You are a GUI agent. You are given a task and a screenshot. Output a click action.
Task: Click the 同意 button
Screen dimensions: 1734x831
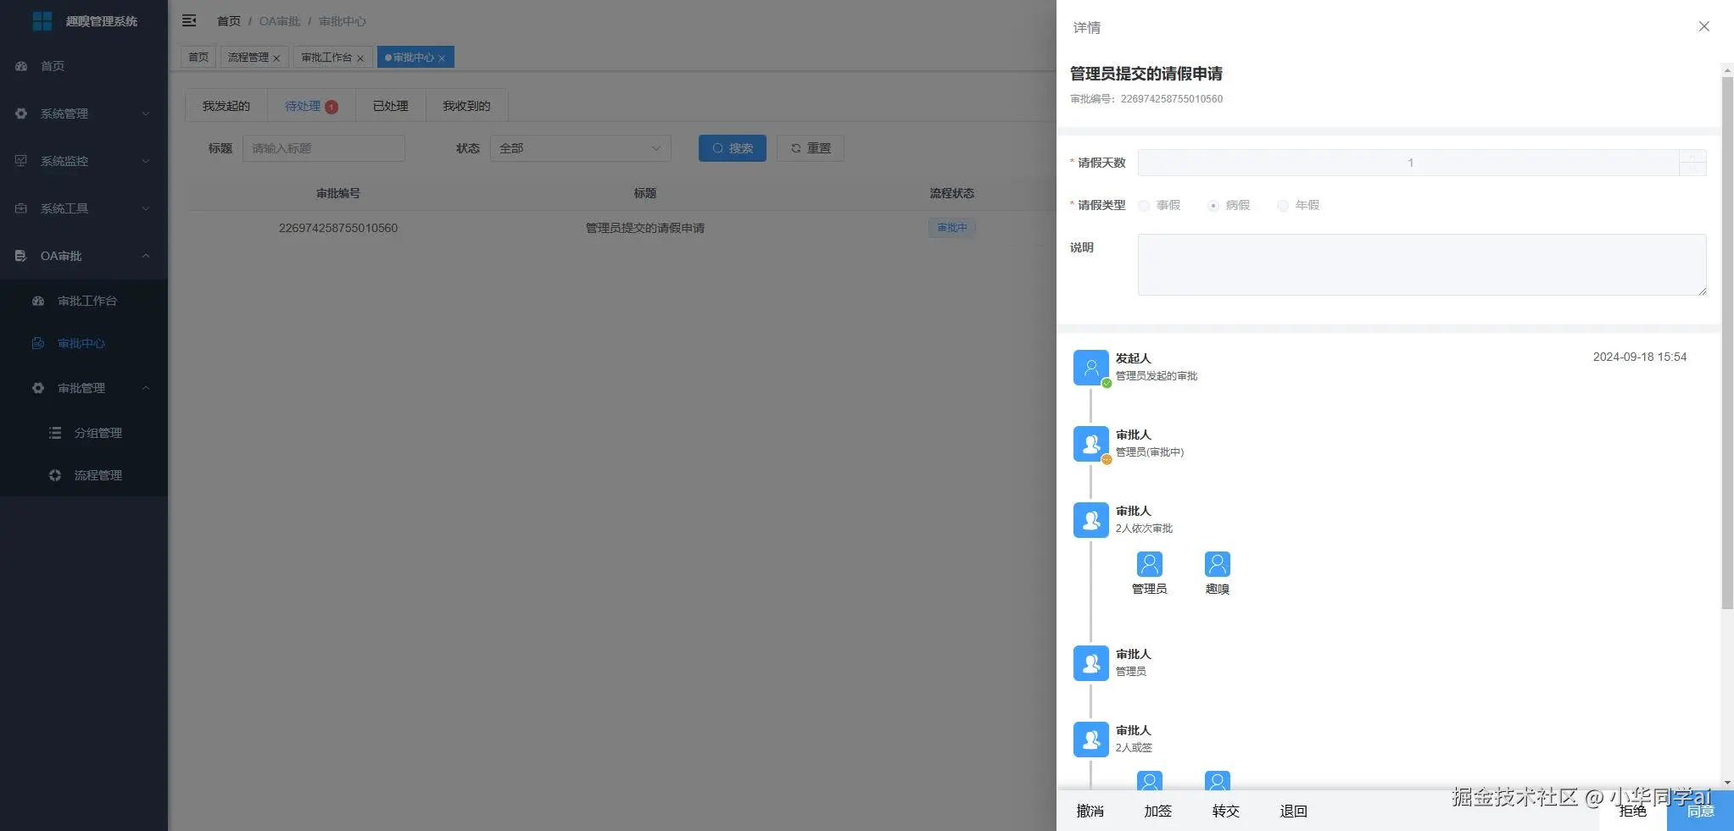pyautogui.click(x=1700, y=811)
